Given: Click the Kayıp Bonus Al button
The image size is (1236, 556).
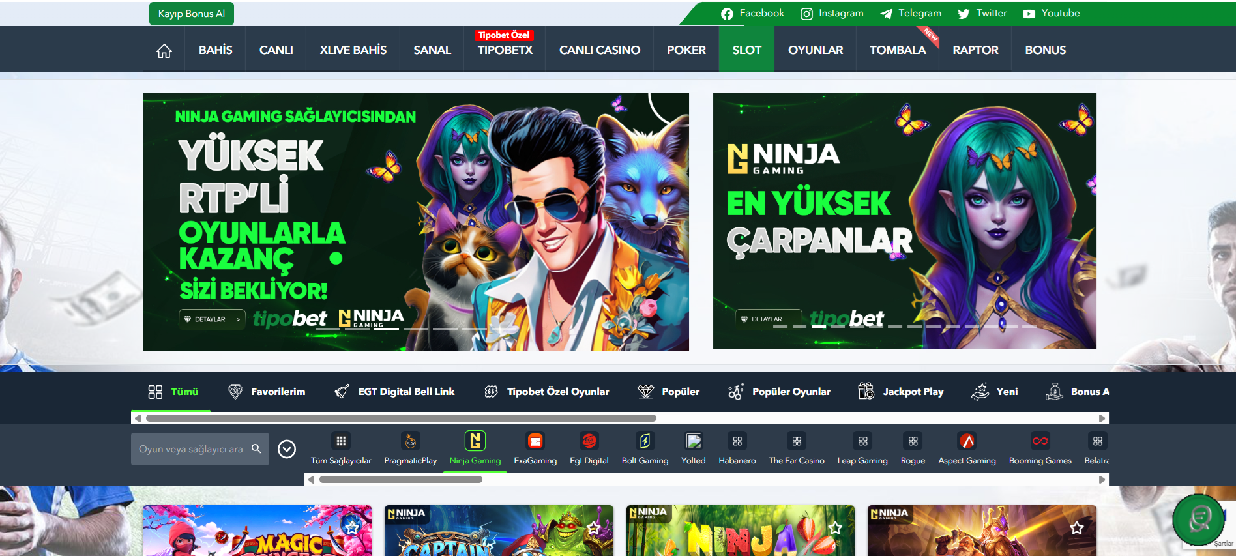Looking at the screenshot, I should [x=192, y=14].
